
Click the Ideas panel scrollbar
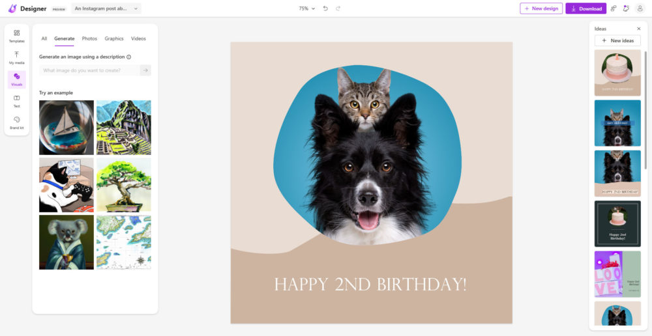tap(645, 110)
